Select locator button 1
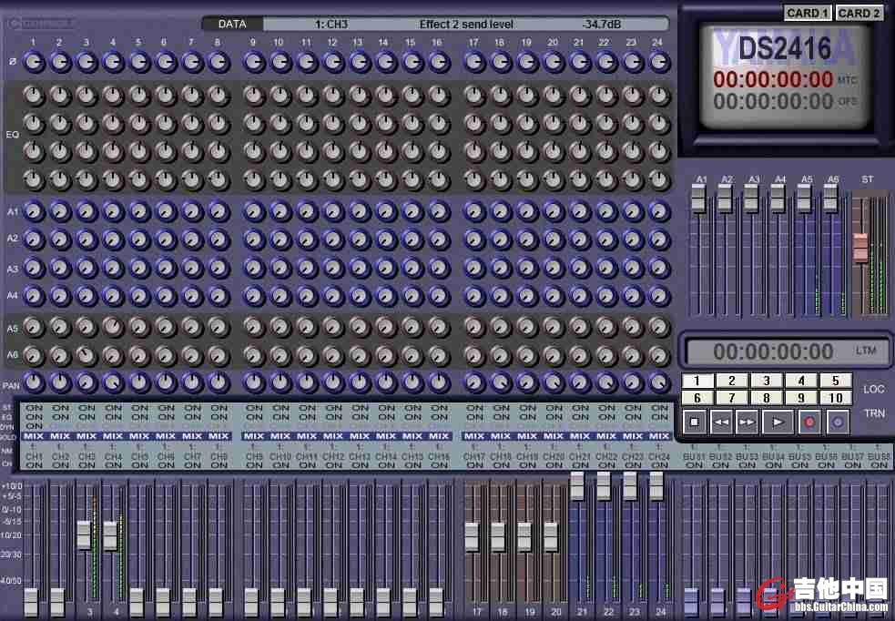895x621 pixels. tap(697, 381)
